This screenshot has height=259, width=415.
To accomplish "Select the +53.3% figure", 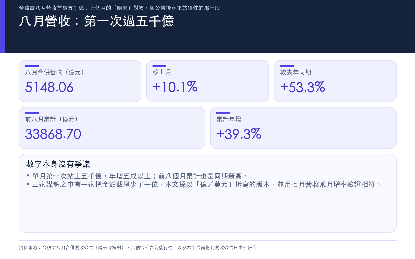I will pyautogui.click(x=303, y=87).
